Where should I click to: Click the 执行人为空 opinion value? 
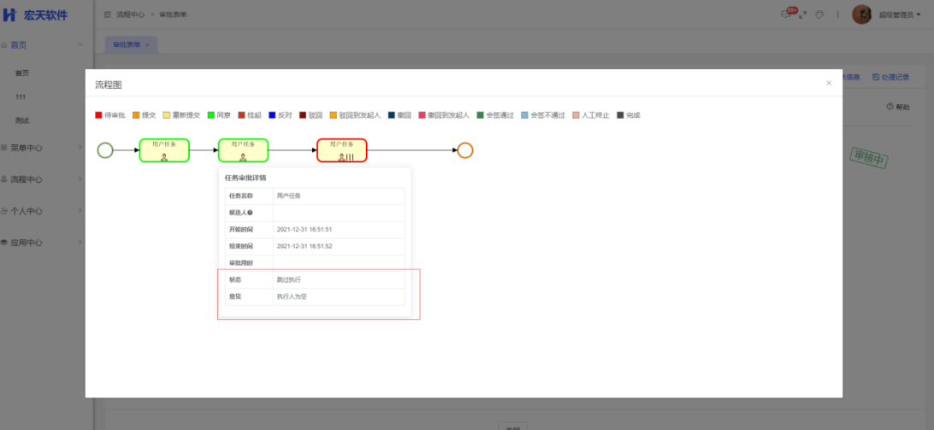click(292, 296)
